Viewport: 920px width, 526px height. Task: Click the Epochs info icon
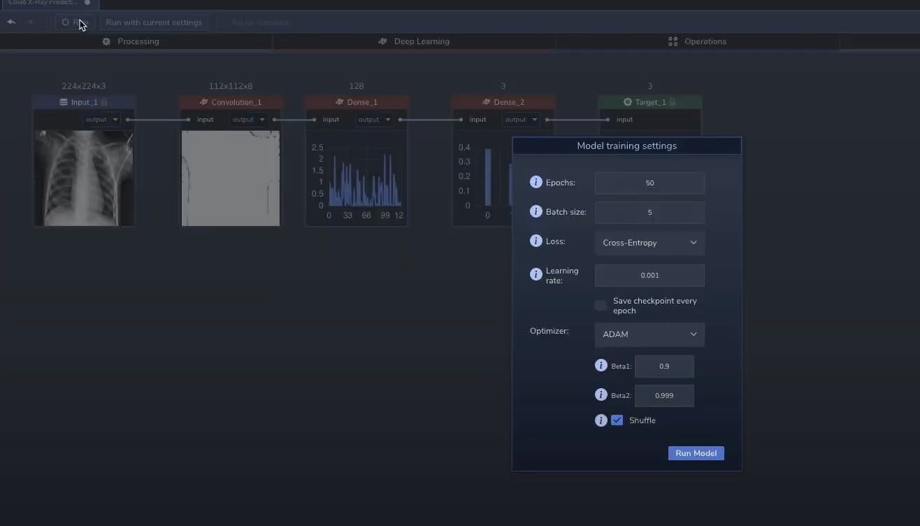536,183
